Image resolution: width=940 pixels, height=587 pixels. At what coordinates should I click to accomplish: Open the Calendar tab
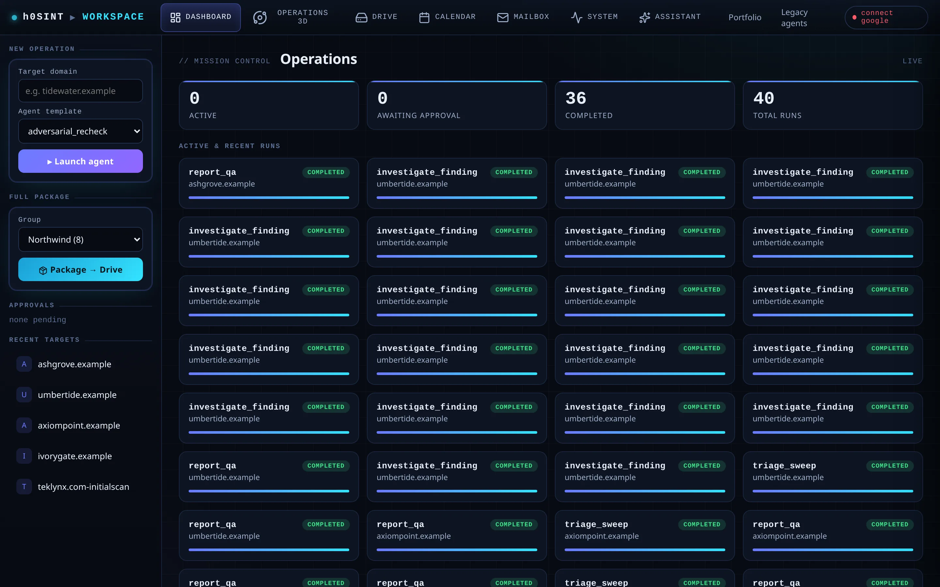tap(447, 17)
